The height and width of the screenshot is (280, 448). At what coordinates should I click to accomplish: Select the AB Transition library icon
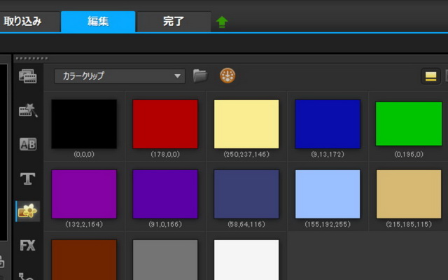[x=27, y=144]
